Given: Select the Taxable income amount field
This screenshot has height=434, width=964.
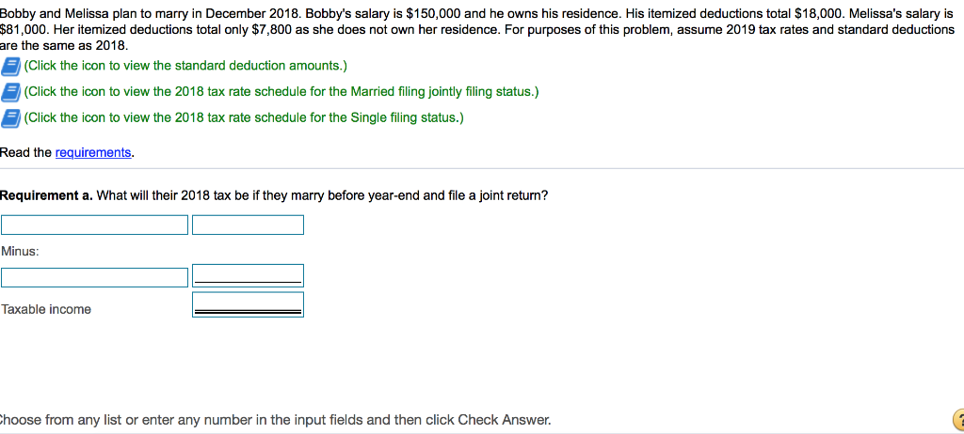Looking at the screenshot, I should point(248,304).
